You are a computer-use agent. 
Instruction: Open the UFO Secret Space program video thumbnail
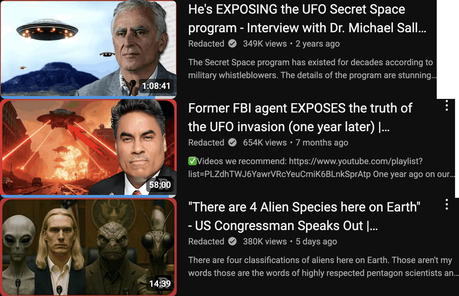tap(88, 48)
